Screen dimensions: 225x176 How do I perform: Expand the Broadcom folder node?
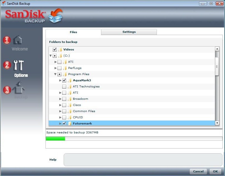(60, 99)
